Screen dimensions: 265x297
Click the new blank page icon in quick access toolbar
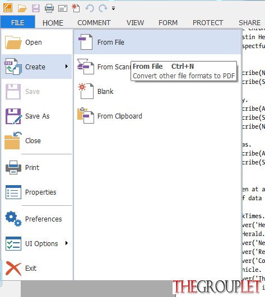76,8
